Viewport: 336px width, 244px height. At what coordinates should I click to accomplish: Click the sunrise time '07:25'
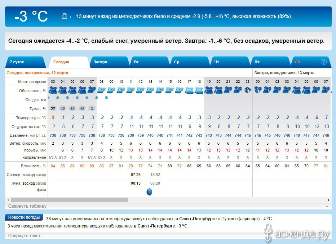pos(136,175)
